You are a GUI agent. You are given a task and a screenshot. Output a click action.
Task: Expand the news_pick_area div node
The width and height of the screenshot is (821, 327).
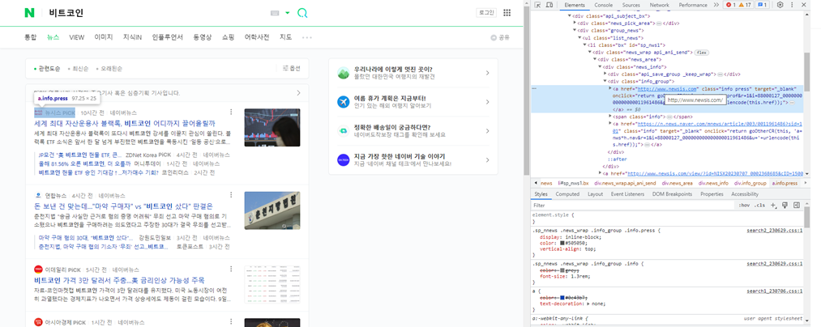tap(575, 23)
